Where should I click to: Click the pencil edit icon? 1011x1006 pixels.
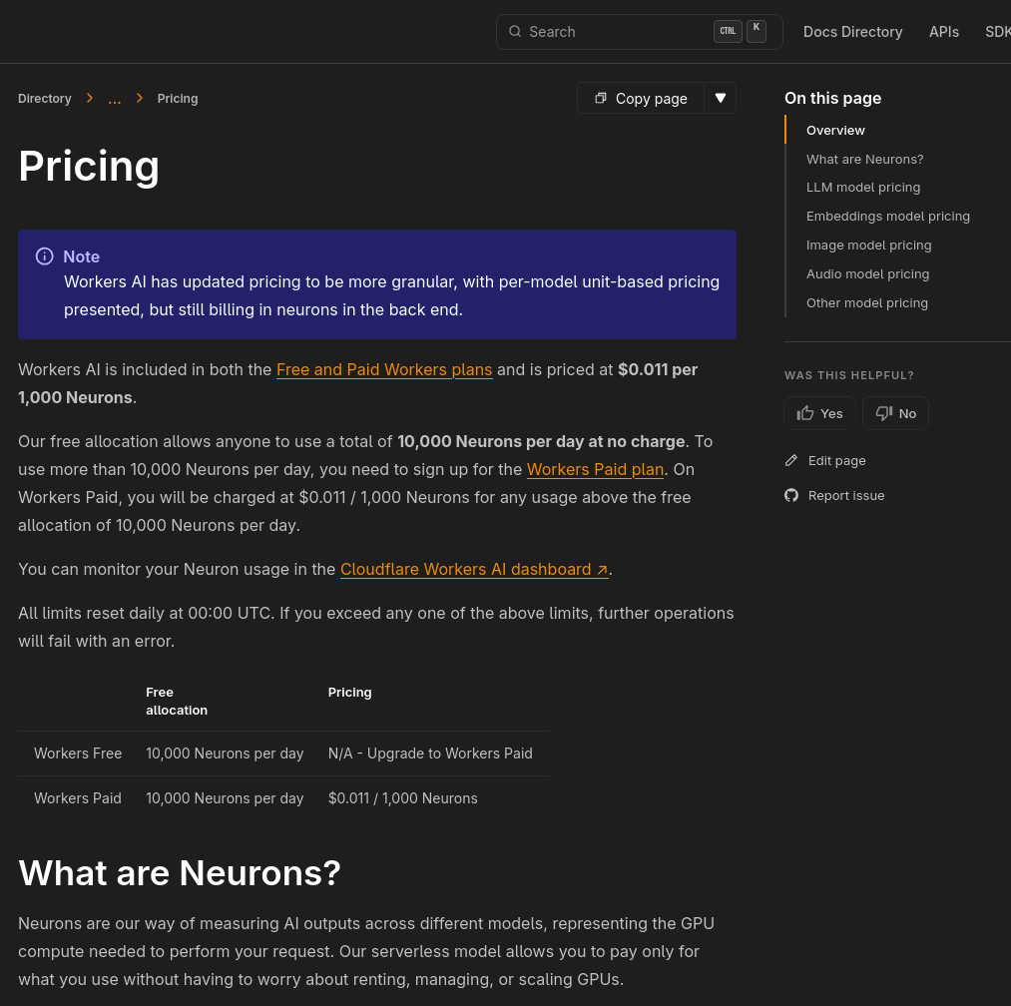click(791, 460)
